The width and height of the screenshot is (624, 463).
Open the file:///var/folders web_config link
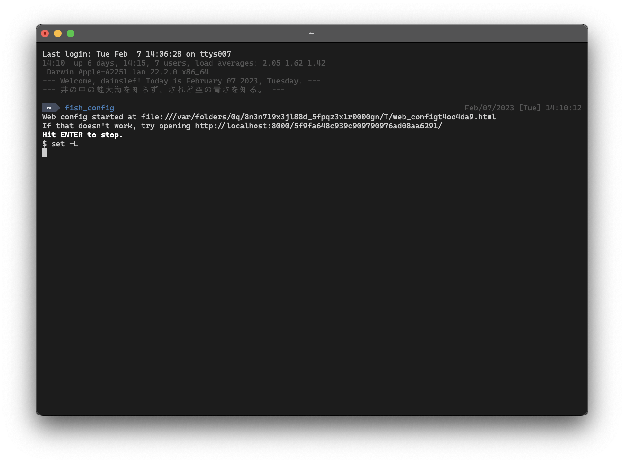pyautogui.click(x=318, y=117)
